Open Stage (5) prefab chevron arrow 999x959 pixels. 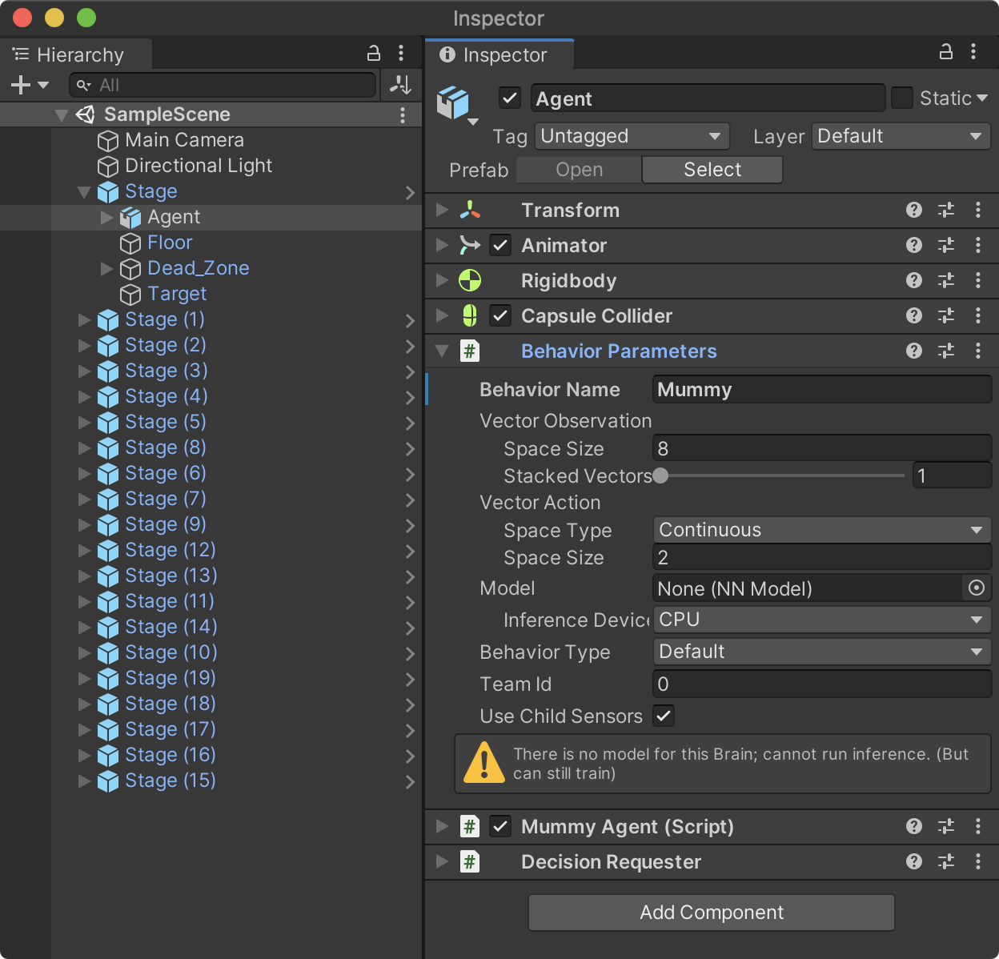410,423
